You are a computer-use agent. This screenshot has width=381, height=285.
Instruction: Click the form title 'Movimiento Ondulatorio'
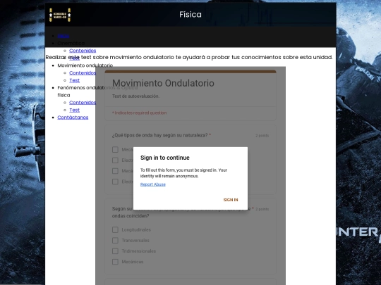pyautogui.click(x=163, y=83)
